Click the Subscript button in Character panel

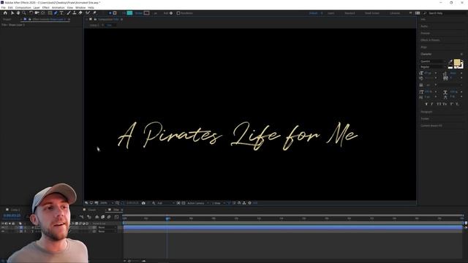457,104
